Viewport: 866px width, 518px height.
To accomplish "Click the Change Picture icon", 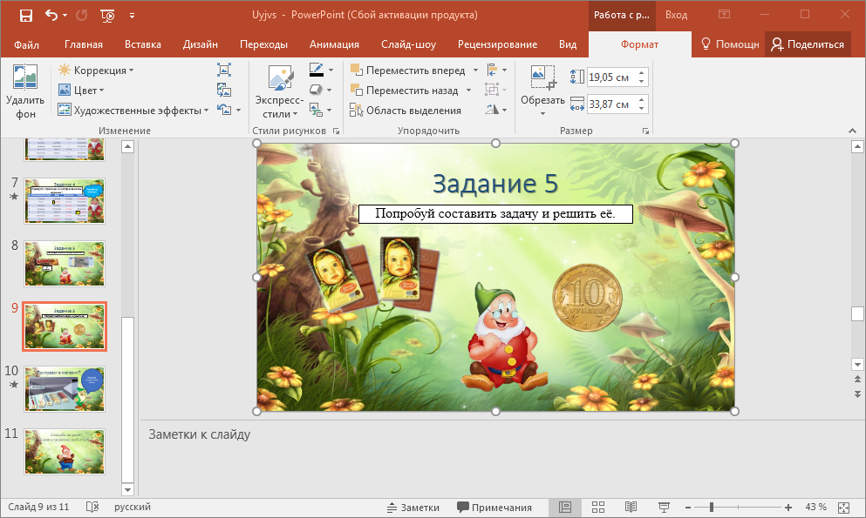I will point(223,90).
